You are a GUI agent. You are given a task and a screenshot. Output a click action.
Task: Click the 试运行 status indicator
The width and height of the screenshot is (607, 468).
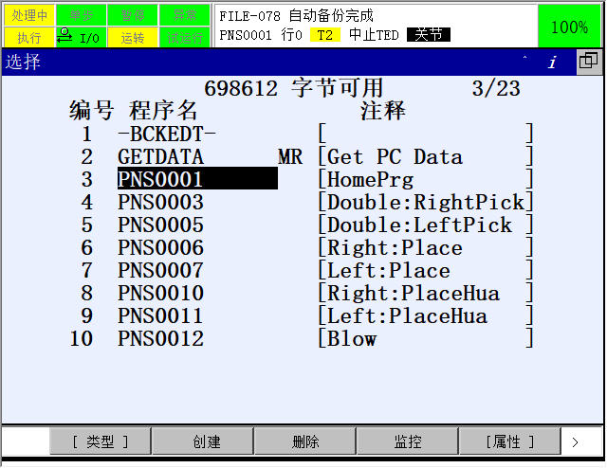[185, 37]
